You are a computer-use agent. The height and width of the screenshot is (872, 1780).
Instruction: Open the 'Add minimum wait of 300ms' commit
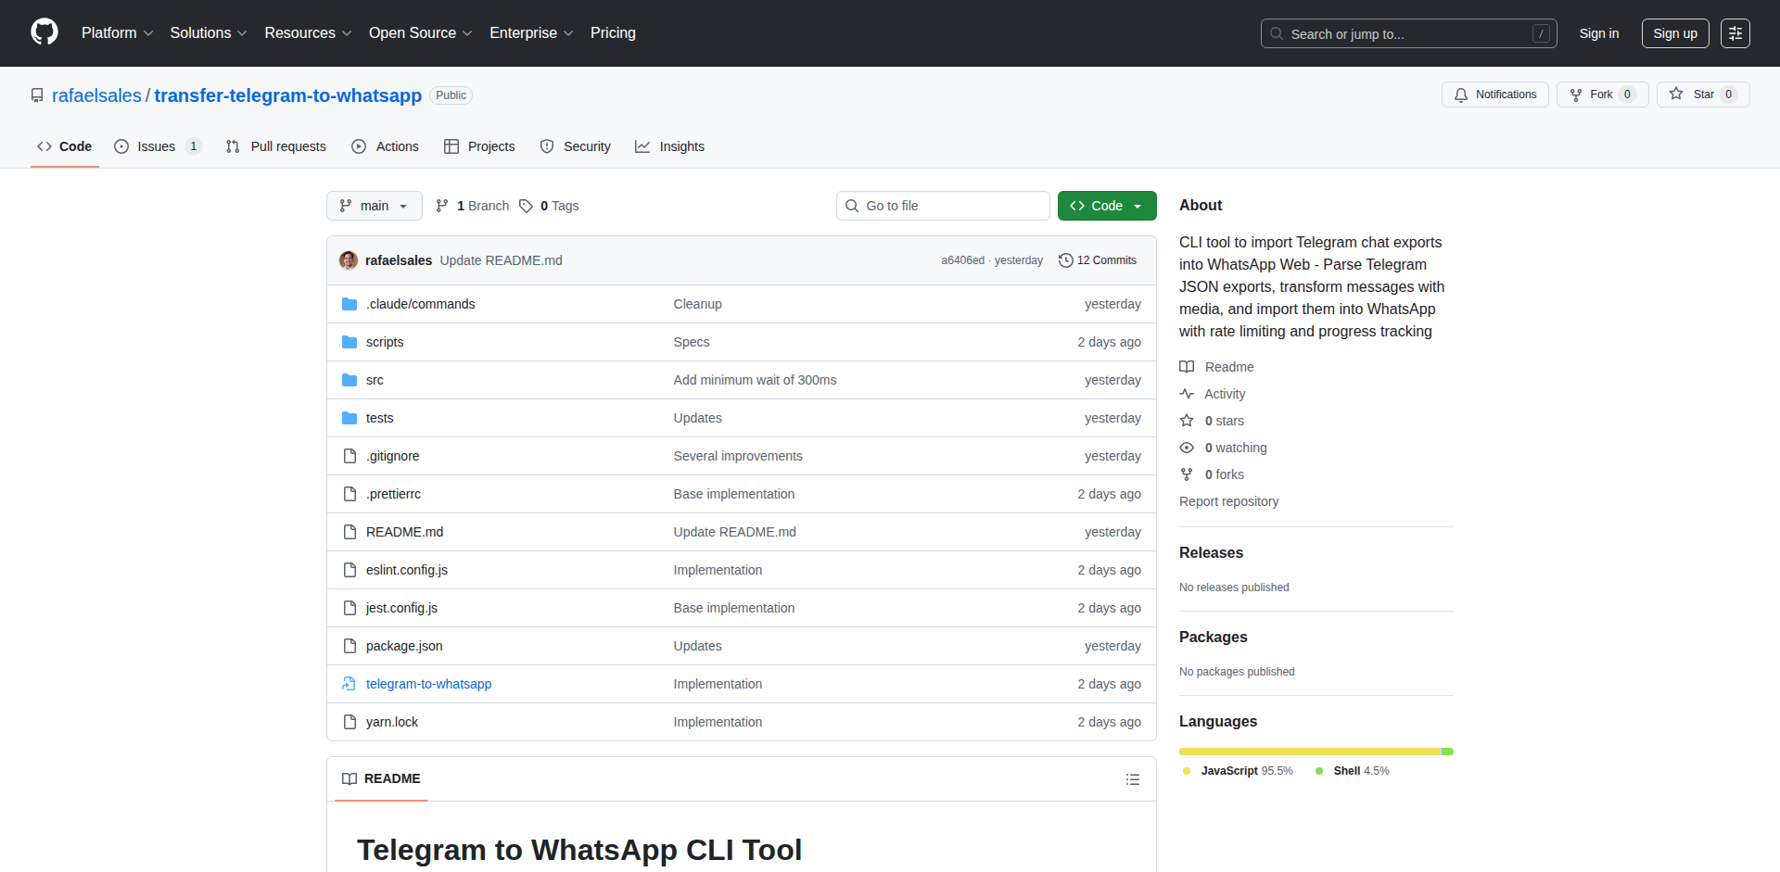tap(755, 380)
